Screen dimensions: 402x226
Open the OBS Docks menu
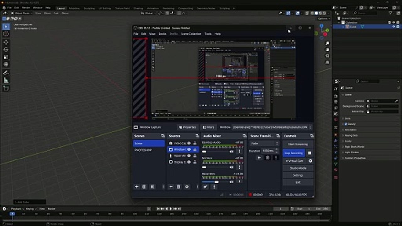[x=162, y=34]
